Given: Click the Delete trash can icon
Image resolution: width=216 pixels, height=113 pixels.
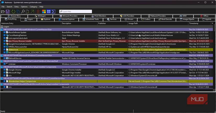Looking at the screenshot, I should tap(38, 12).
